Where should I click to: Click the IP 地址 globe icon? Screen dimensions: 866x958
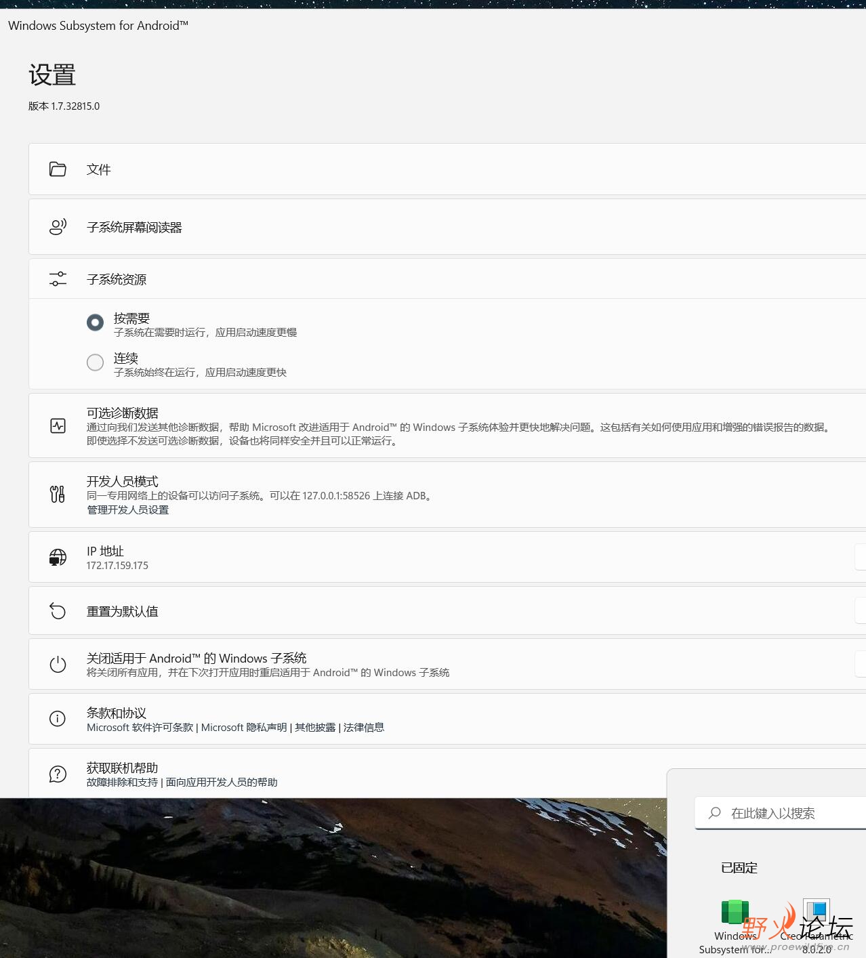click(x=58, y=557)
